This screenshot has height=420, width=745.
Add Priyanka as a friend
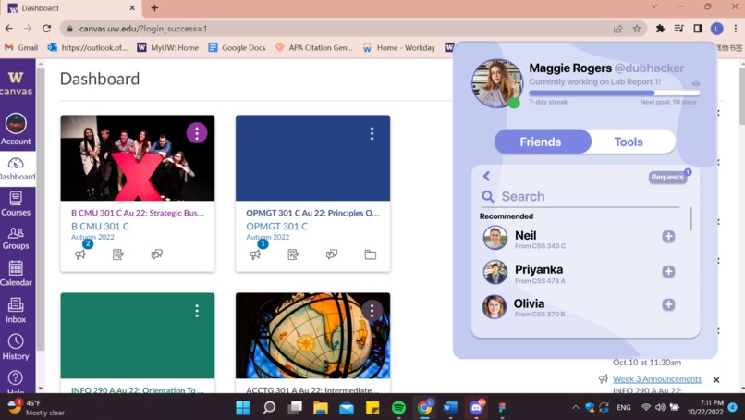(x=668, y=271)
